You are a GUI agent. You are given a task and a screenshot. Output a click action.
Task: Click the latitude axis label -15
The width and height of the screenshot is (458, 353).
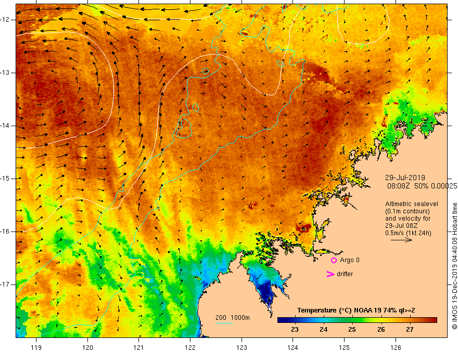[5, 179]
